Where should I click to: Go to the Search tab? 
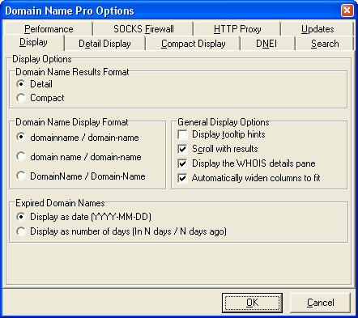[325, 44]
